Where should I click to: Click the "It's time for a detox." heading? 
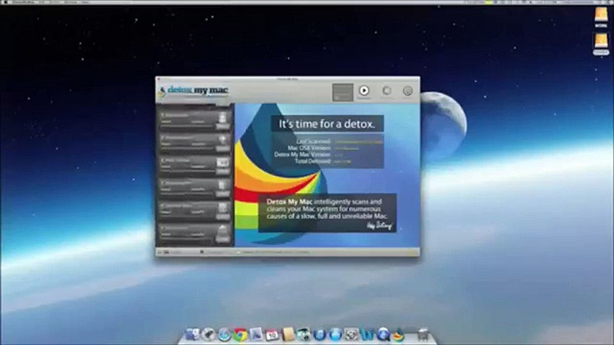[327, 124]
